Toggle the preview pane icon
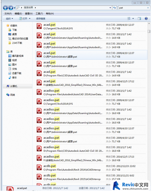This screenshot has height=193, width=152. 139,19
